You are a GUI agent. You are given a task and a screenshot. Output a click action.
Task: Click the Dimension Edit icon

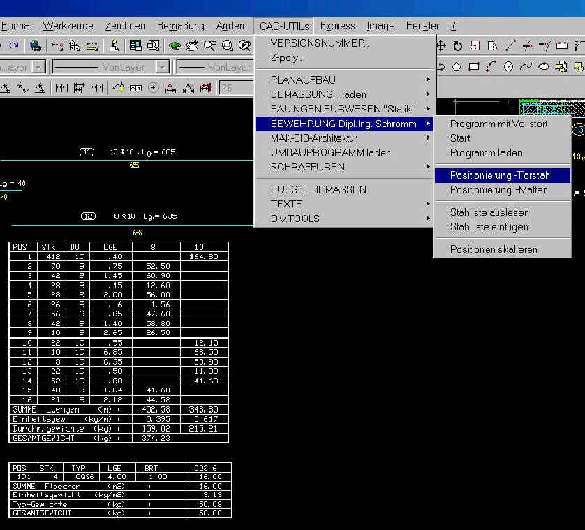[170, 88]
